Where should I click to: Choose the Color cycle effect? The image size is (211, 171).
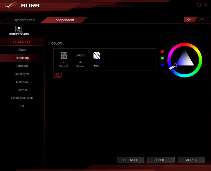[22, 74]
